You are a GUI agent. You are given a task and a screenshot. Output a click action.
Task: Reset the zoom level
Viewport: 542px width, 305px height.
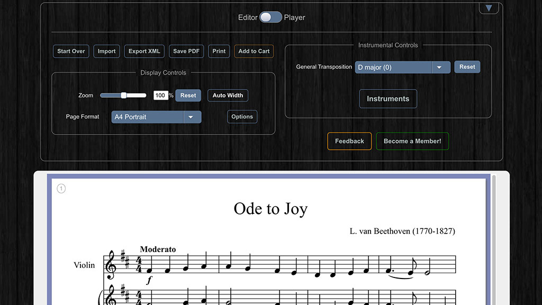tap(188, 95)
